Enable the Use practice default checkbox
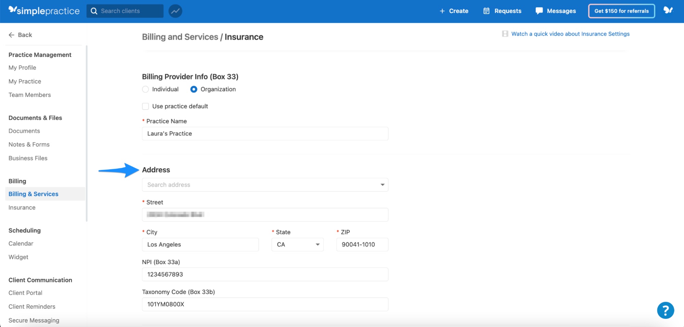The image size is (684, 327). (x=145, y=106)
